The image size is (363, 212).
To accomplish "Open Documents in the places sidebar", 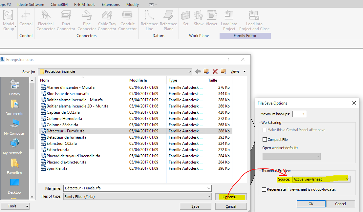I will pos(14,108).
